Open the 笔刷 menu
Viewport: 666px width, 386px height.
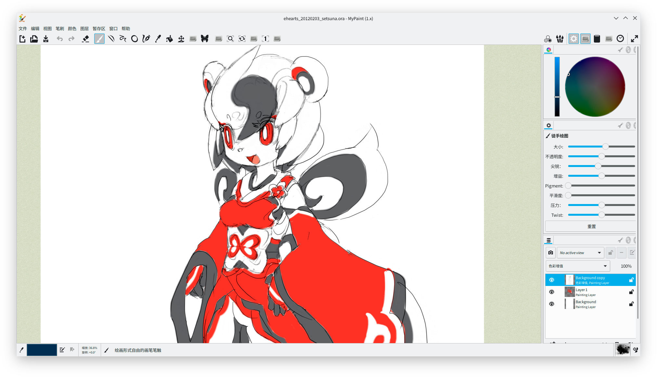coord(60,29)
